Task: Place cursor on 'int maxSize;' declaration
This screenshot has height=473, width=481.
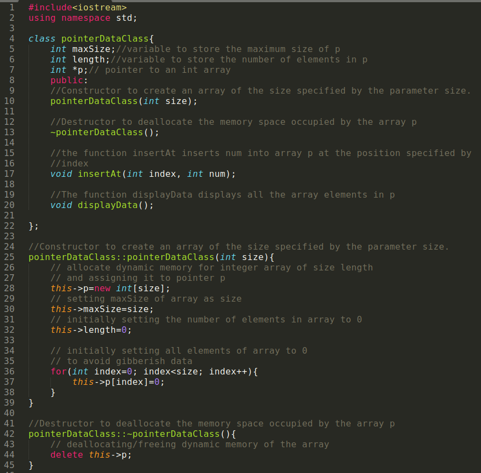Action: (83, 49)
